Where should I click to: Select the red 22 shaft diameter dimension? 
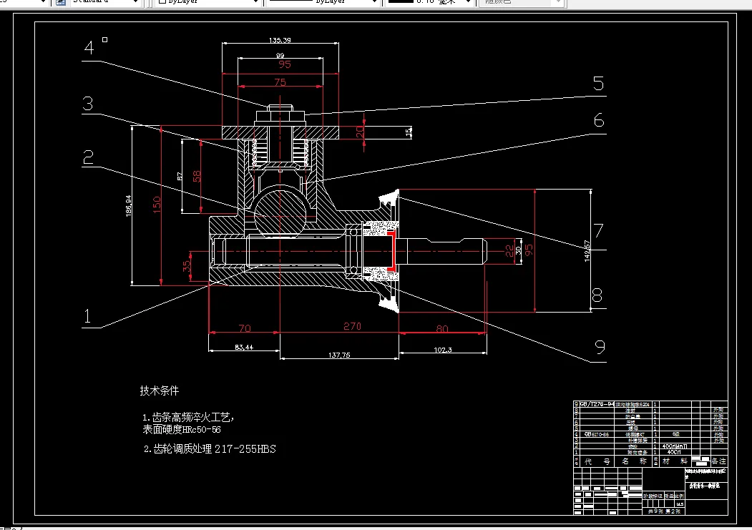tap(509, 250)
